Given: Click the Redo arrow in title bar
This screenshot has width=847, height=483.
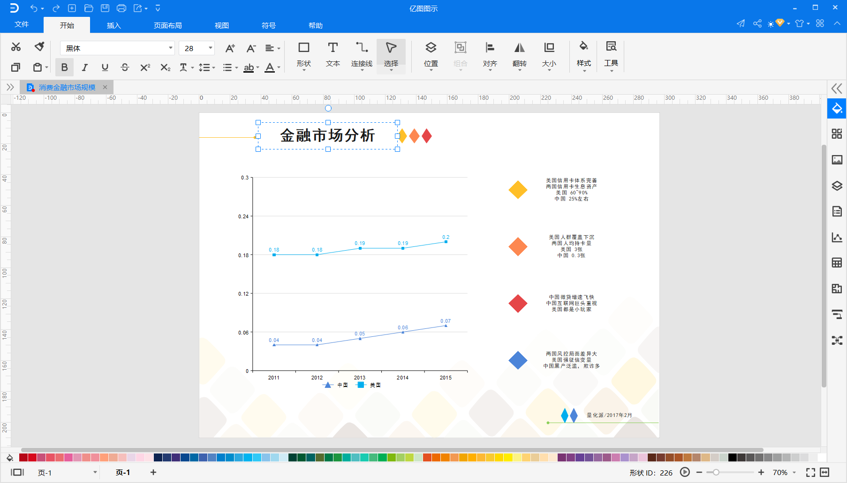Looking at the screenshot, I should (x=56, y=8).
